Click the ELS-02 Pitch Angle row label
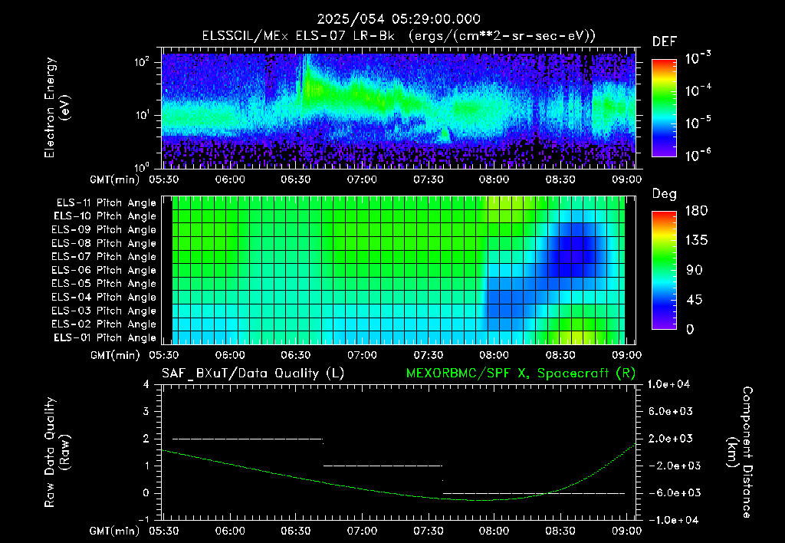Screen dimensions: 785x543 (104, 324)
